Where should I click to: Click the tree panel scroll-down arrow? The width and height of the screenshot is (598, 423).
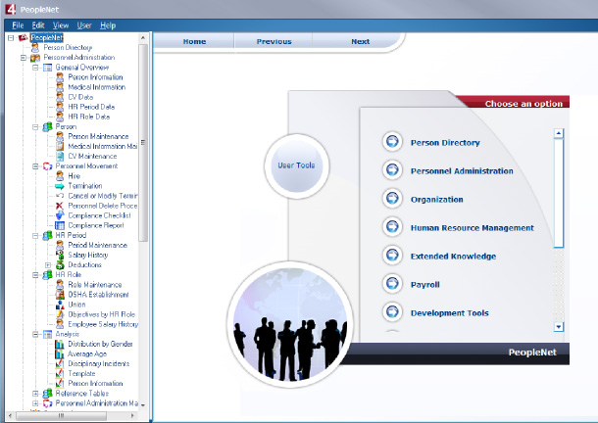tap(143, 405)
